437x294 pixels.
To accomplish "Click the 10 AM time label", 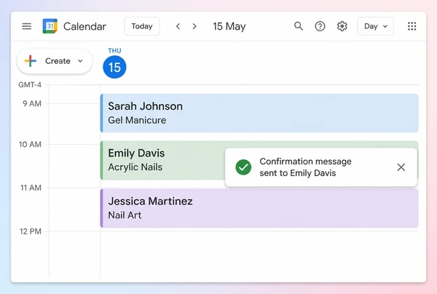I will click(x=30, y=145).
